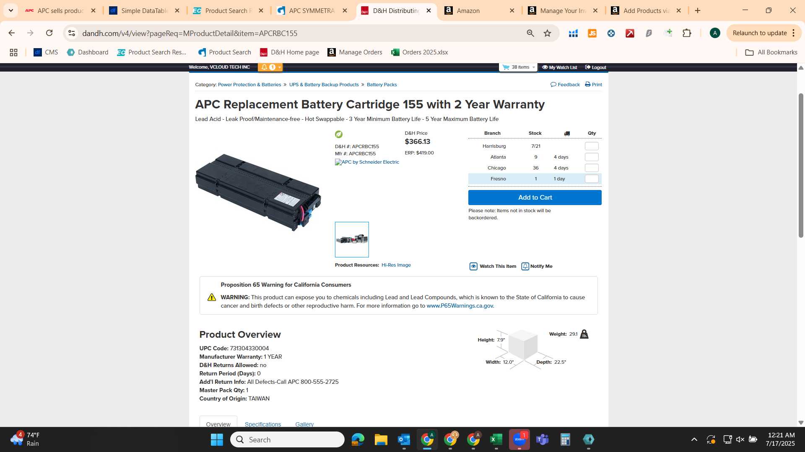Show hidden system tray icons
Image resolution: width=805 pixels, height=452 pixels.
(x=694, y=439)
